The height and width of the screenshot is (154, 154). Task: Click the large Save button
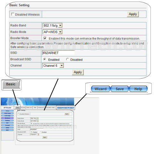point(120,89)
